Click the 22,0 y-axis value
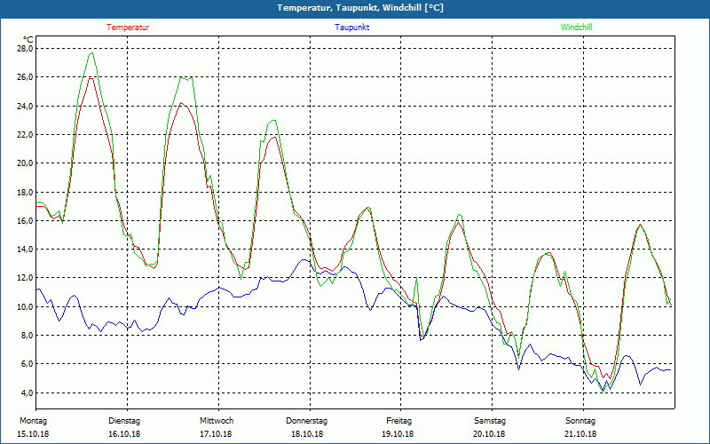This screenshot has height=444, width=710. [x=26, y=135]
